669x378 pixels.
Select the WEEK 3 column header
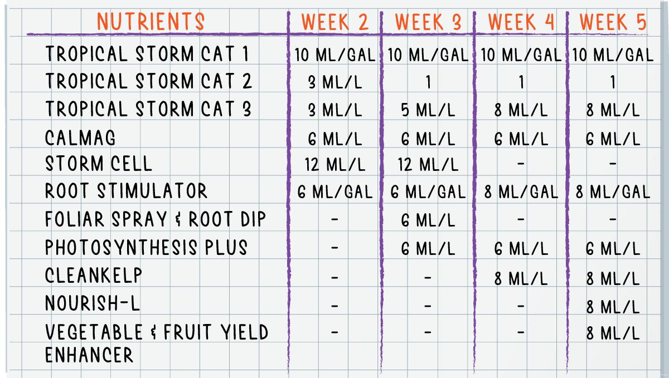click(x=428, y=22)
